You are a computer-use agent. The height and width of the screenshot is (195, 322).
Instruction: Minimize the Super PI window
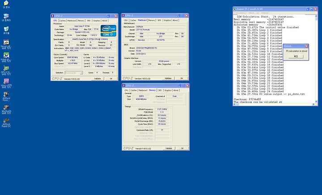(308, 9)
